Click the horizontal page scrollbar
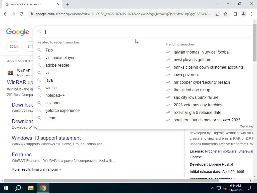This screenshot has height=193, width=257. coord(111,181)
